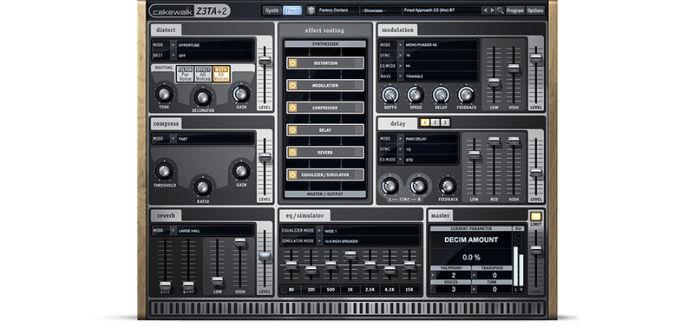This screenshot has height=335, width=694.
Task: Click the Delay routing drag handle
Action: [x=358, y=130]
